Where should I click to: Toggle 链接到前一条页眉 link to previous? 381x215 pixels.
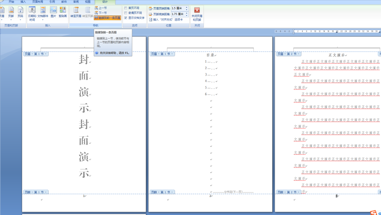tap(107, 18)
